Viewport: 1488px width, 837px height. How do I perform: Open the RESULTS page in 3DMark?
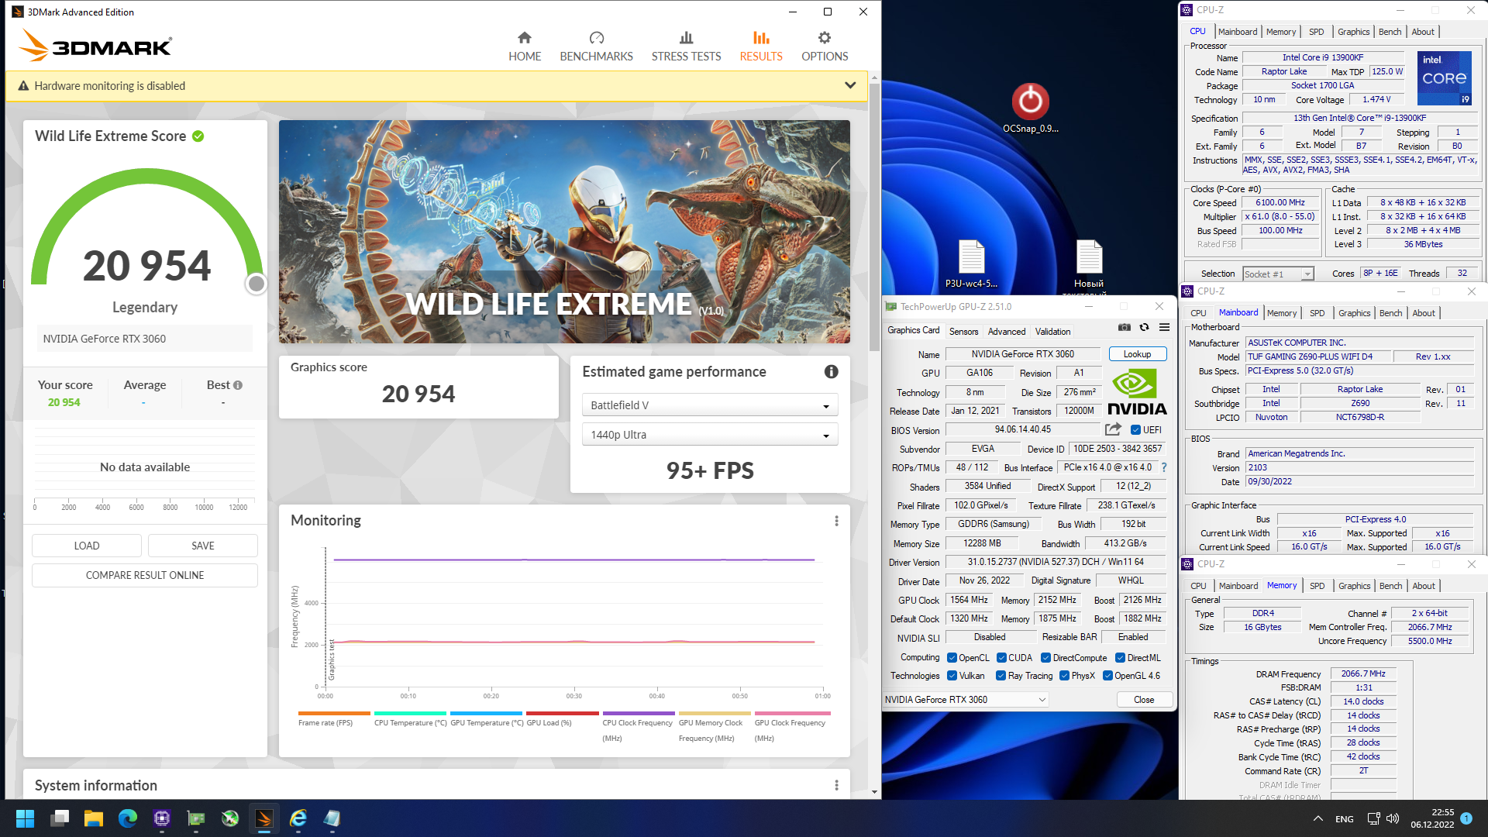coord(761,46)
